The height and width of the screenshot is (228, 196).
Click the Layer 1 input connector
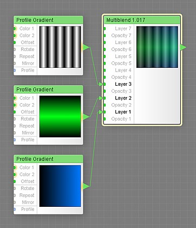(104, 112)
